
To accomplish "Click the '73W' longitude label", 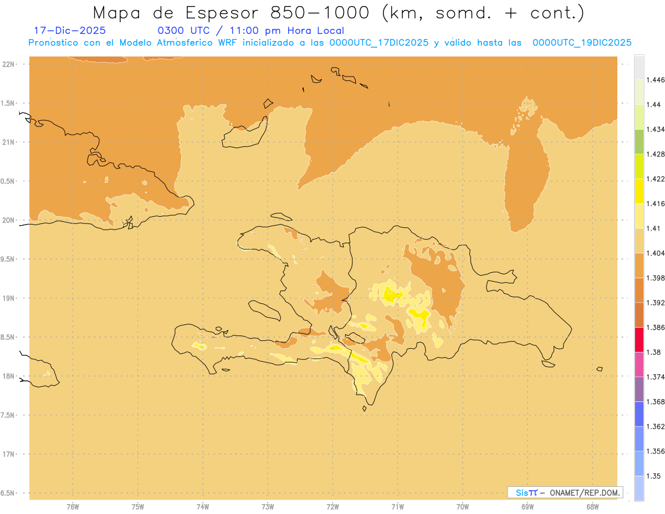I will 268,507.
